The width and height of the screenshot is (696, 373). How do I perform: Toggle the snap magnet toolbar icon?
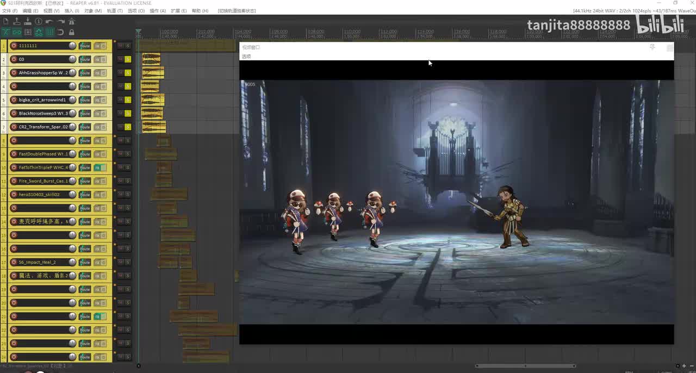(x=60, y=32)
